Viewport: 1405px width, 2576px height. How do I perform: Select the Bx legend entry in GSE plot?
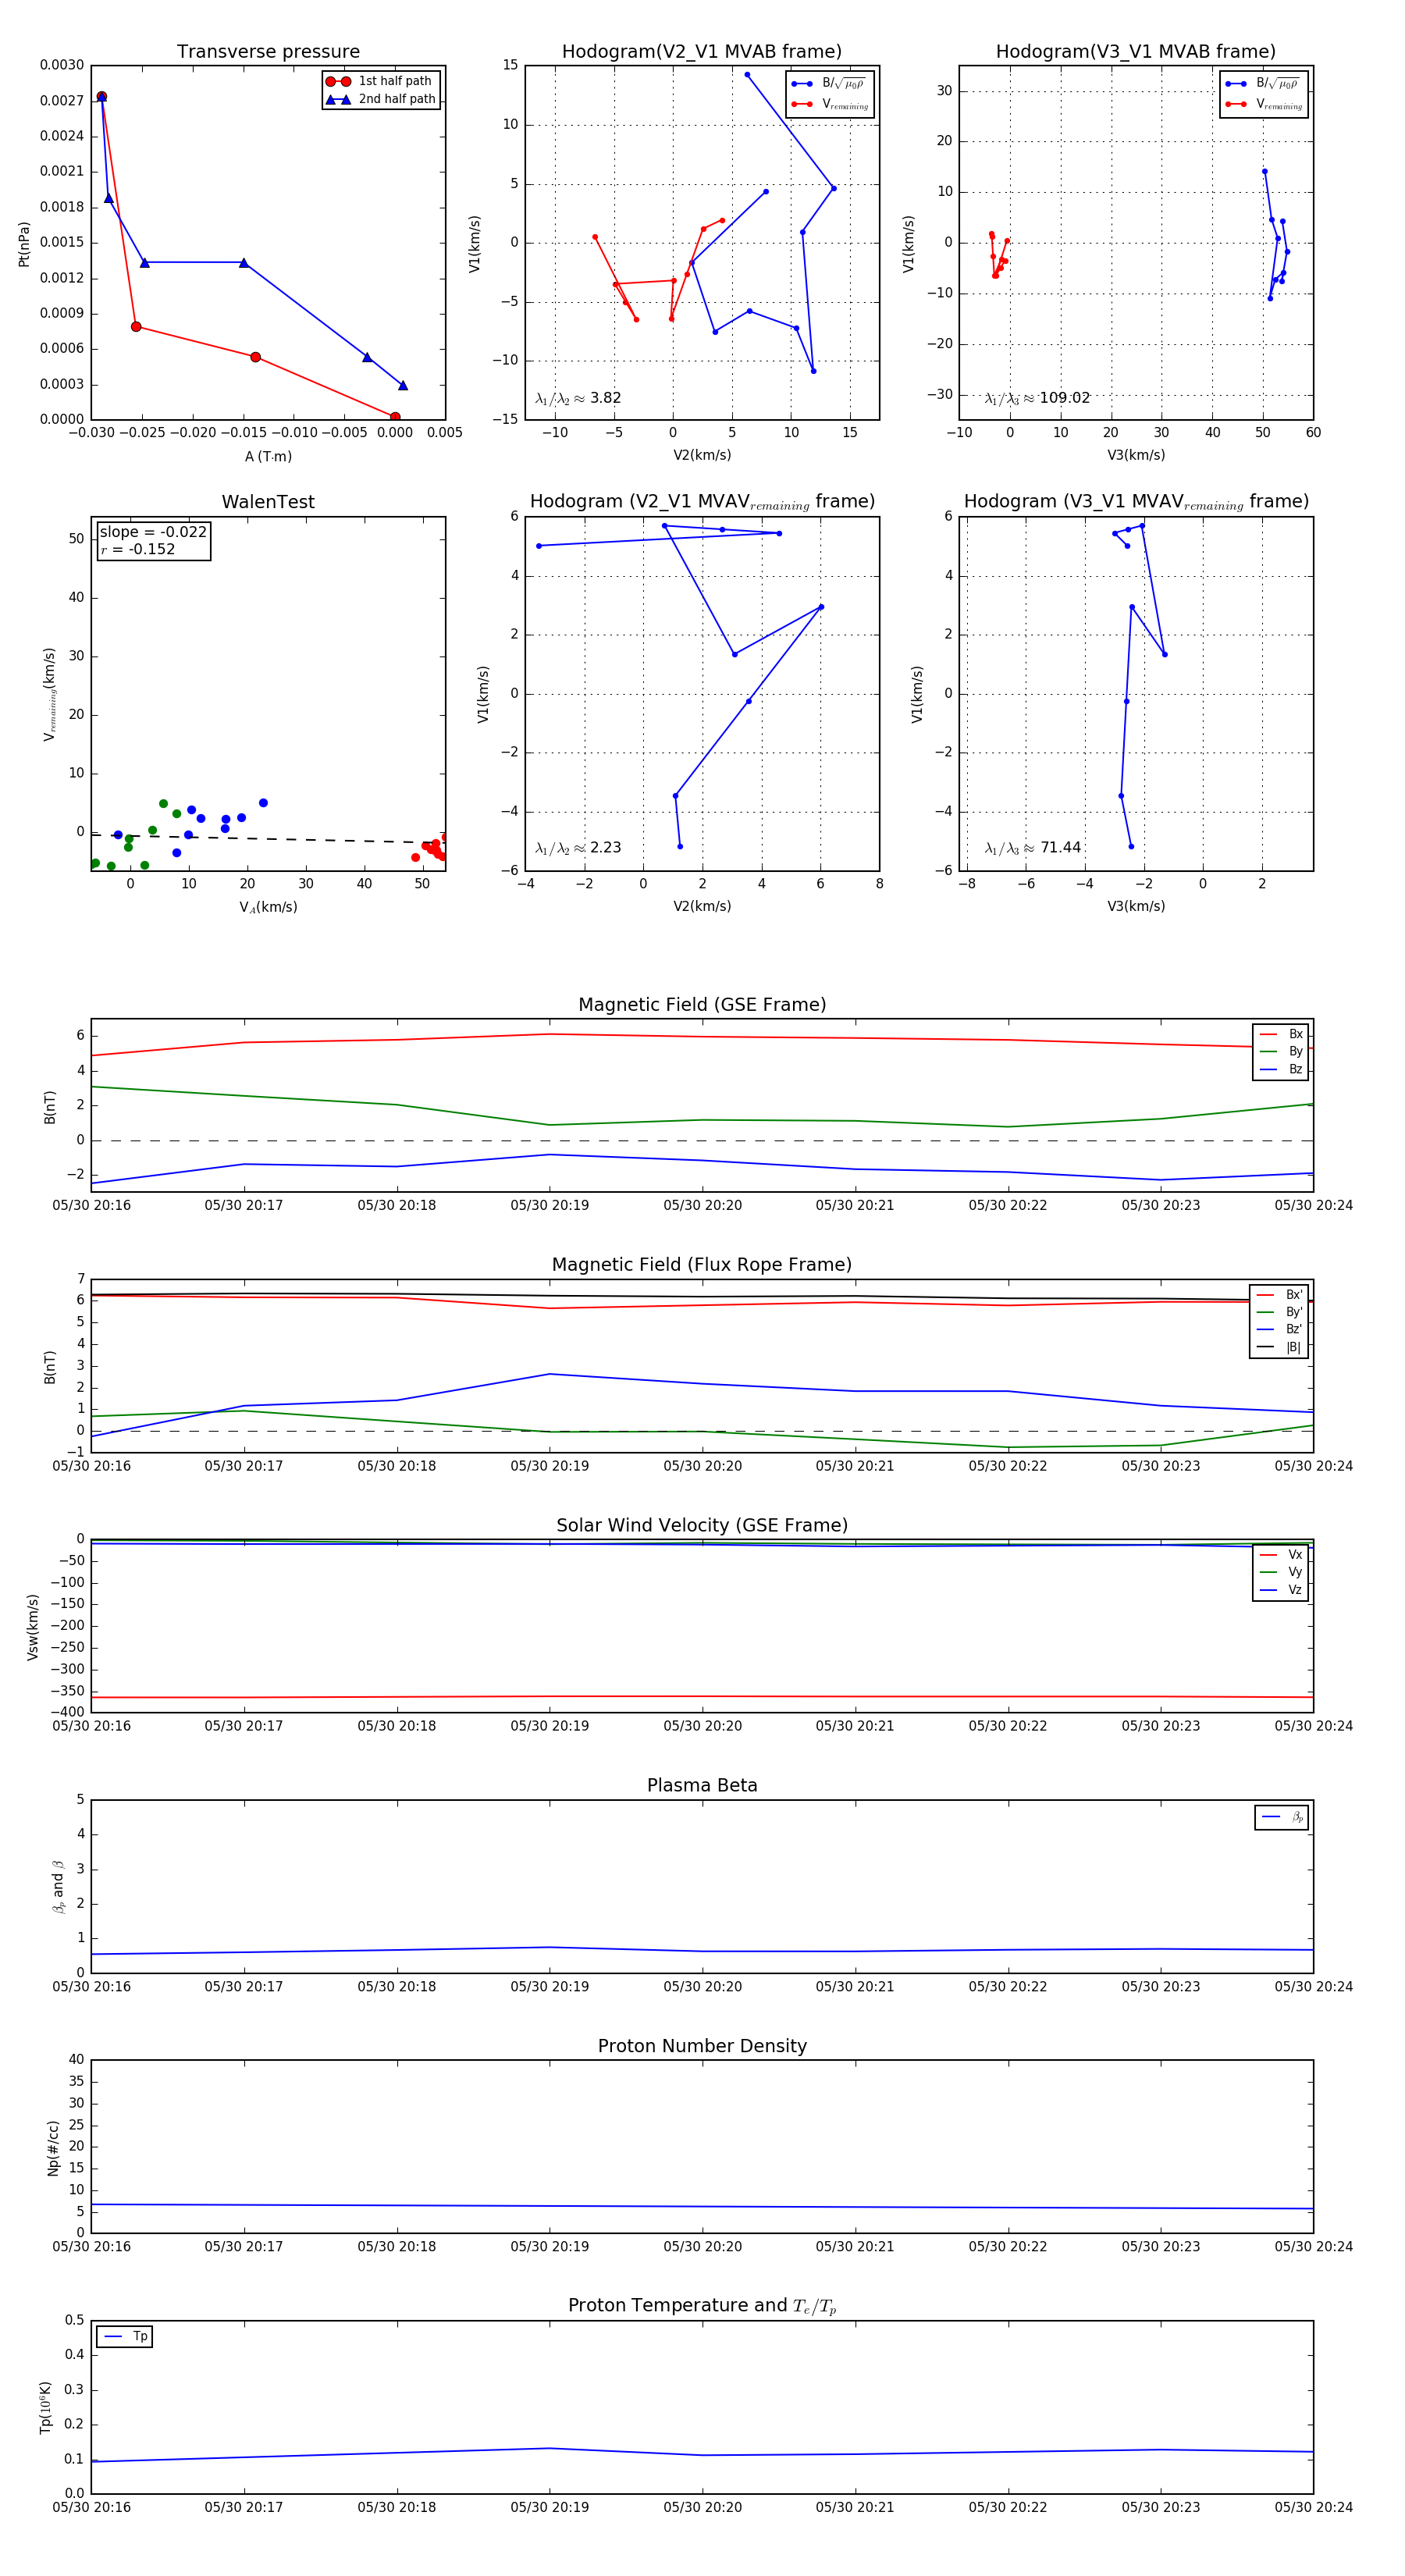[1281, 1034]
